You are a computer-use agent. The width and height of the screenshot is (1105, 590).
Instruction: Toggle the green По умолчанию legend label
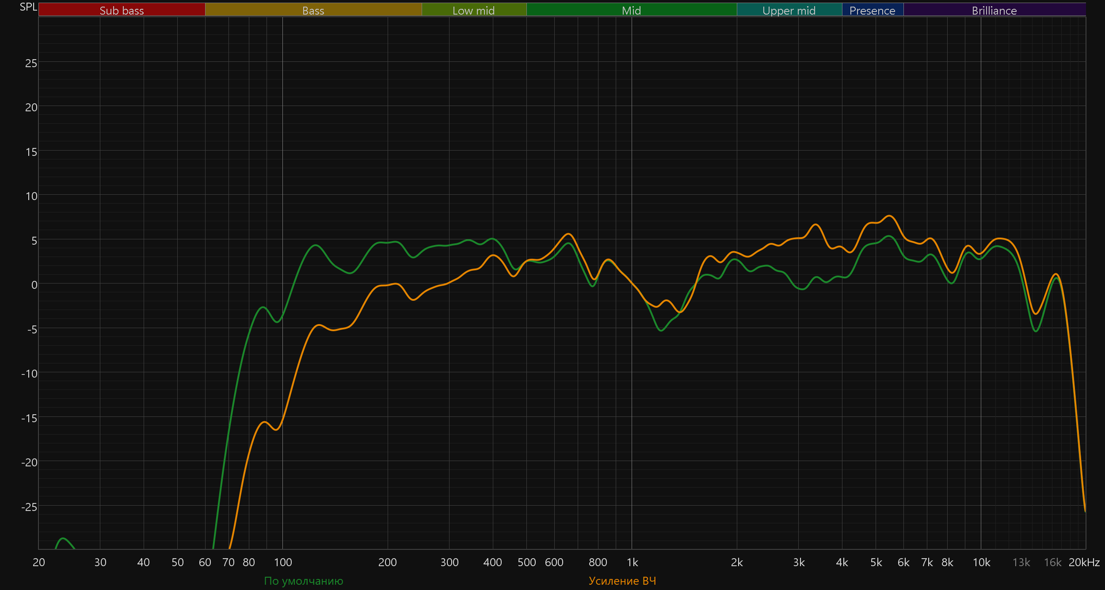tap(304, 581)
